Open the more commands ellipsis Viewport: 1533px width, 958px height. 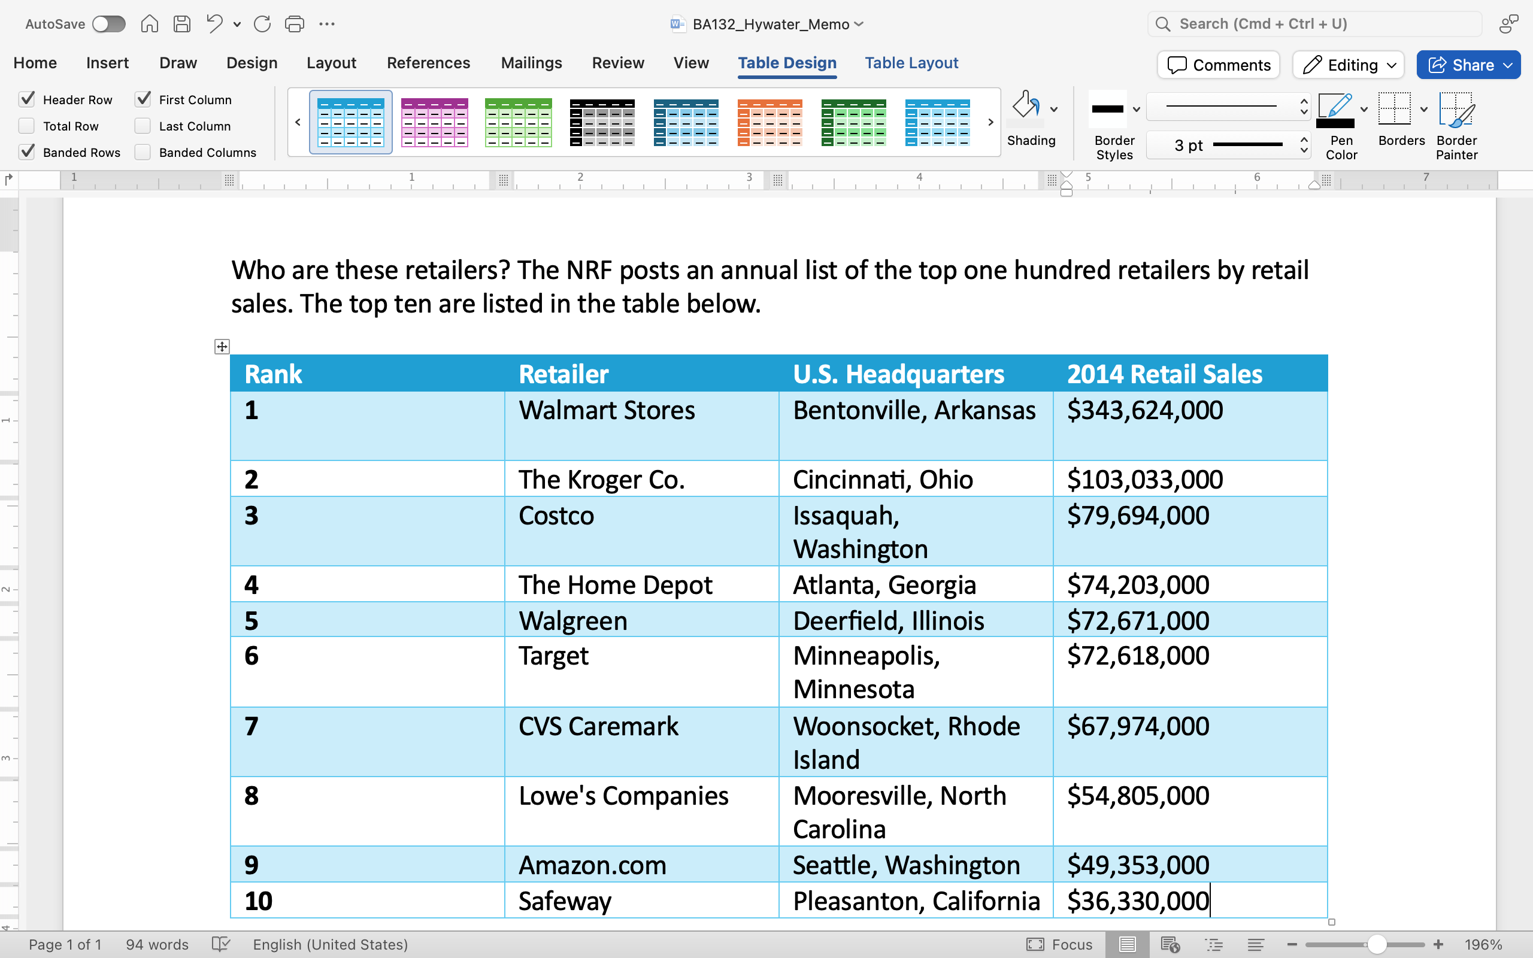327,24
